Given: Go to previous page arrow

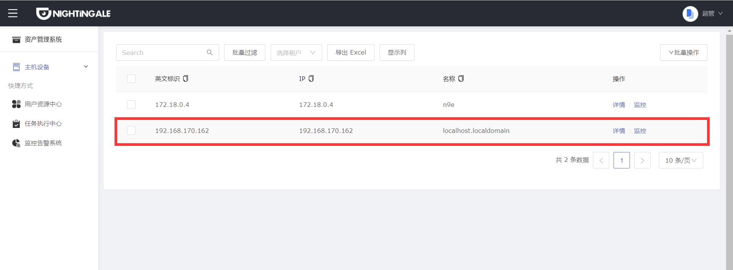Looking at the screenshot, I should (601, 160).
